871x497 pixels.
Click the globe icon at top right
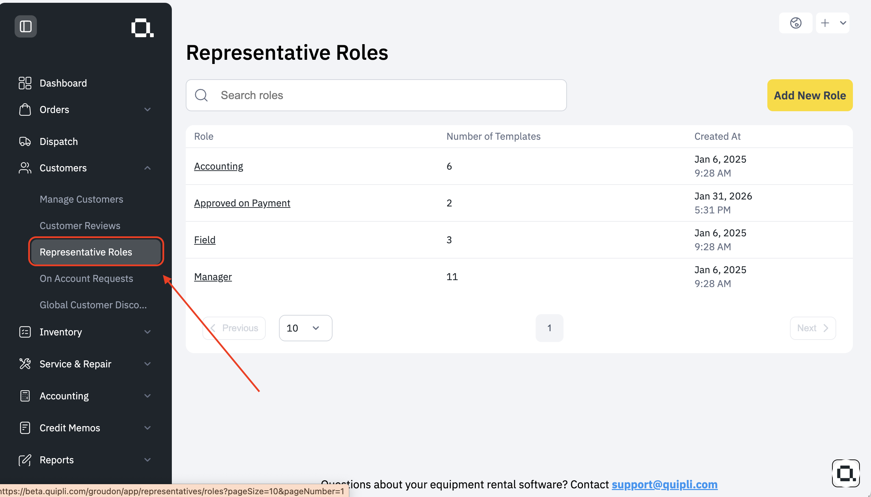pos(796,23)
